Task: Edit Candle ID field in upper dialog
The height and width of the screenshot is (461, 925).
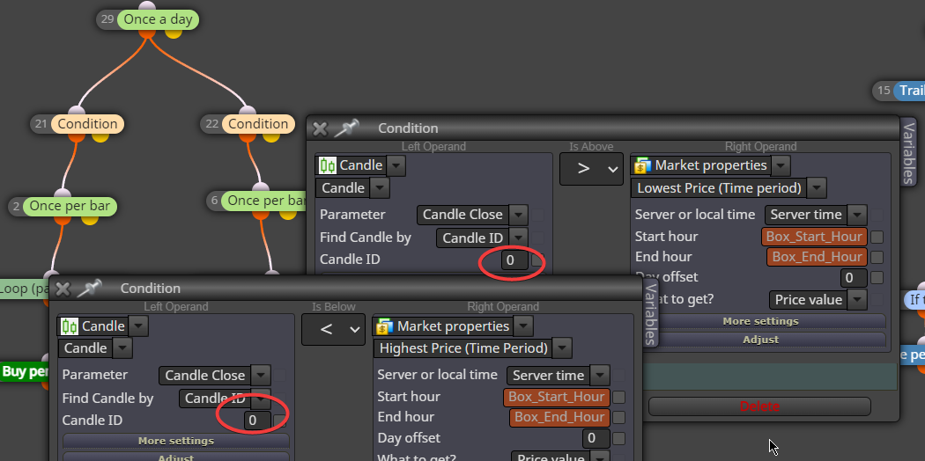Action: [514, 260]
